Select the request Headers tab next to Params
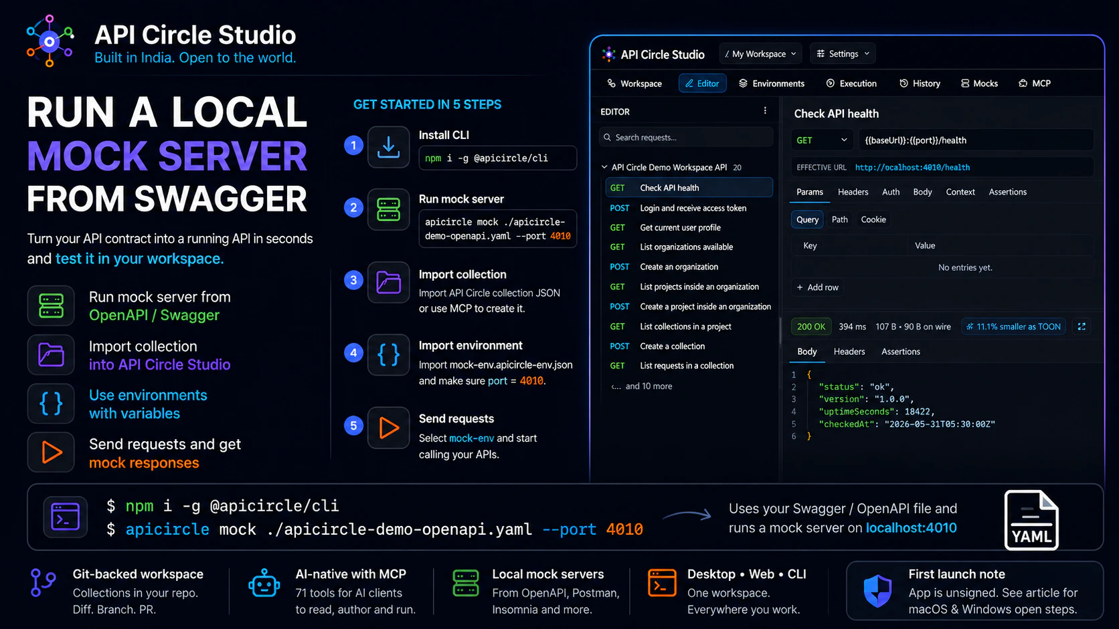The height and width of the screenshot is (629, 1119). (853, 192)
